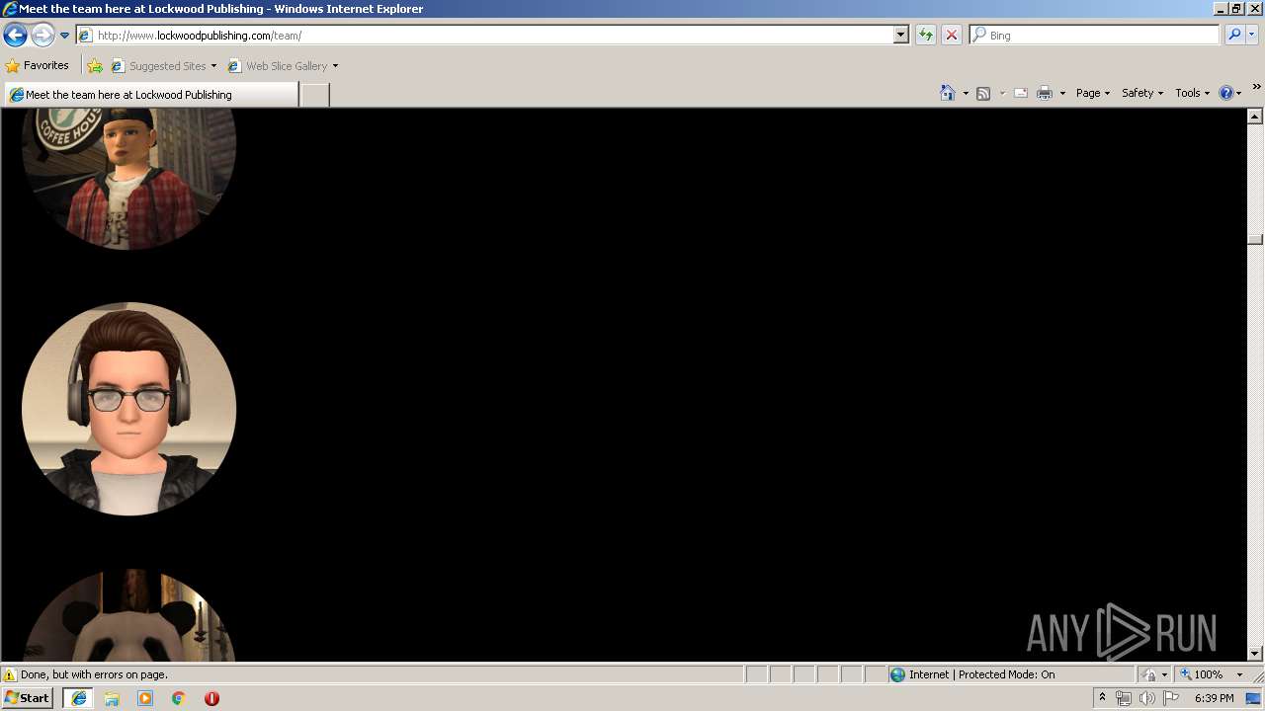Click the vertical scrollbar thumb
Viewport: 1265px width, 711px height.
pyautogui.click(x=1255, y=239)
